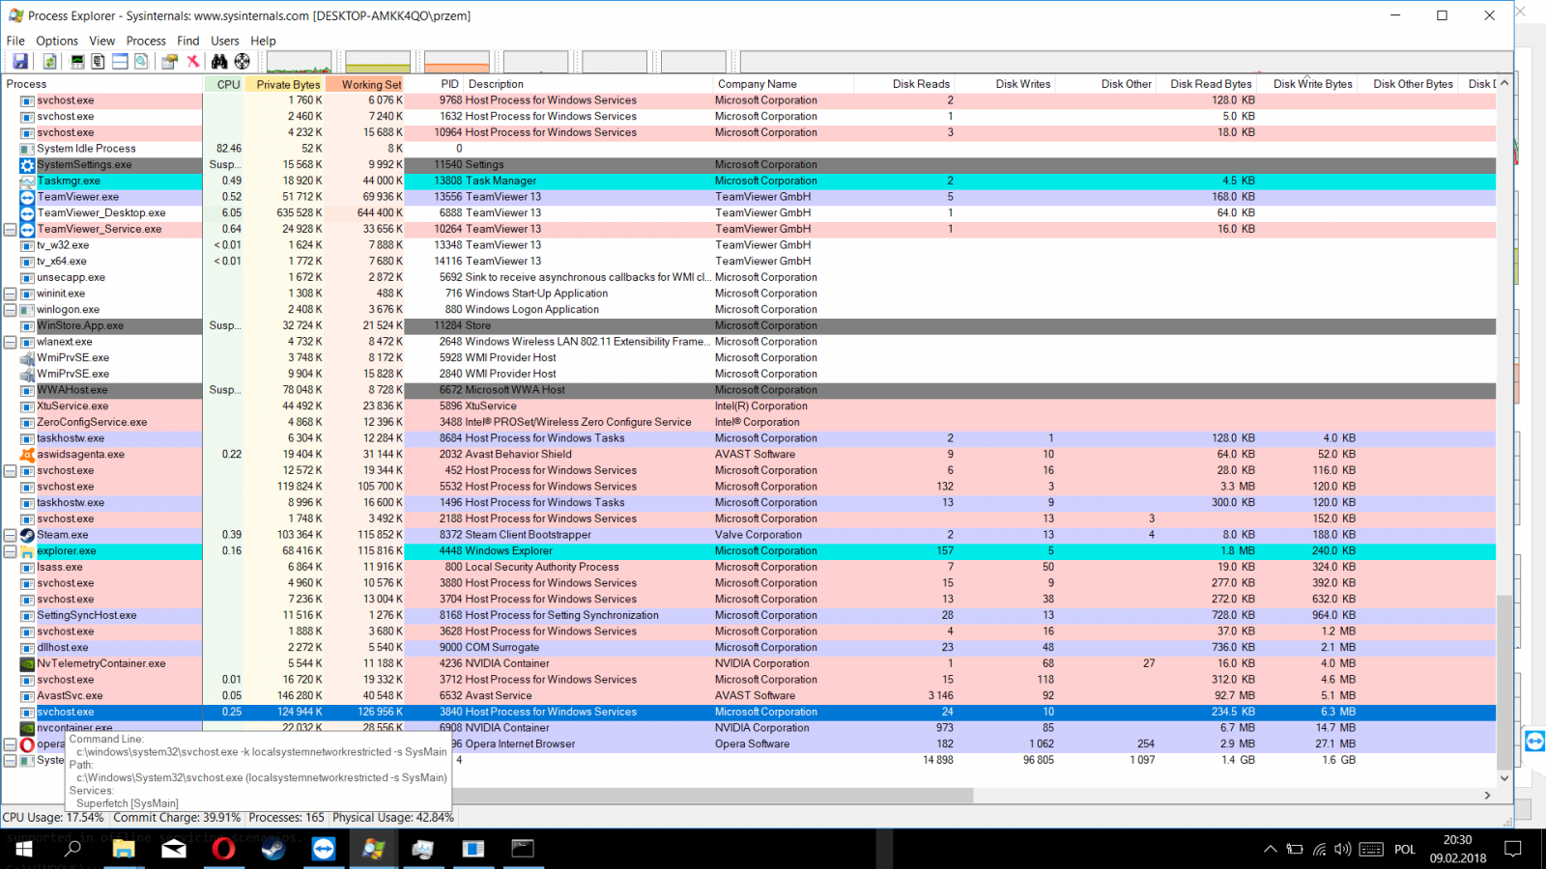Click the Refresh Now toolbar icon

49,62
